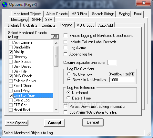Uncheck the DNS Check checkbox
This screenshot has height=138, width=153.
[11, 76]
